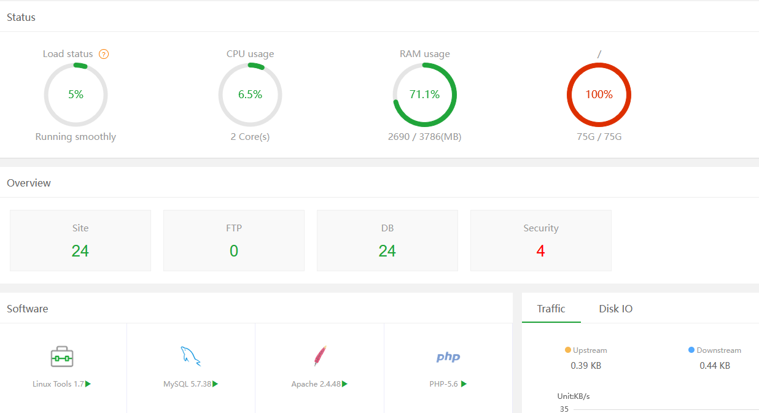This screenshot has width=759, height=413.
Task: Open the Security risk count card
Action: point(541,241)
